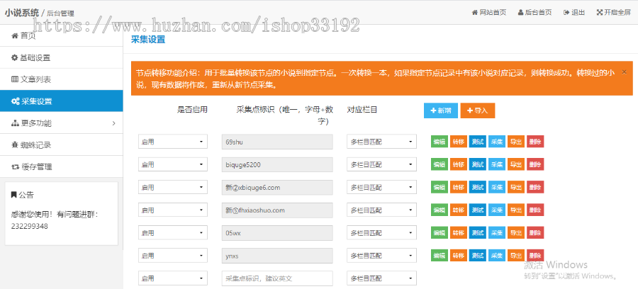Viewport: 638px width, 289px height.
Task: Click 删除 for the 69shu row
Action: coord(535,142)
